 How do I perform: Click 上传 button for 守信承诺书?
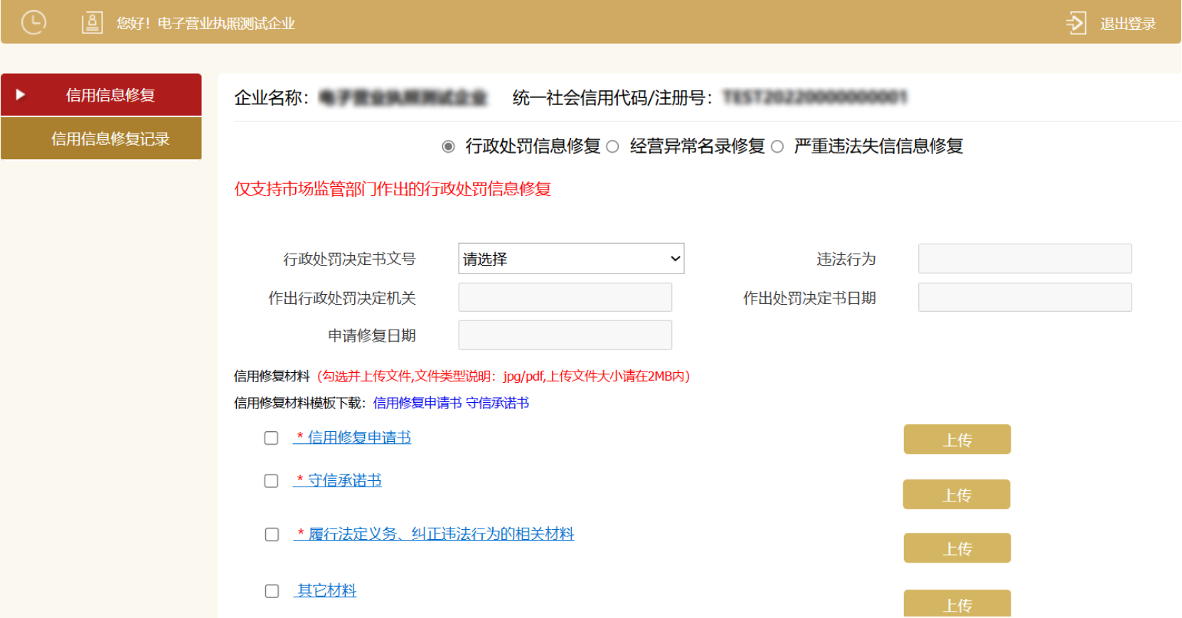[956, 495]
